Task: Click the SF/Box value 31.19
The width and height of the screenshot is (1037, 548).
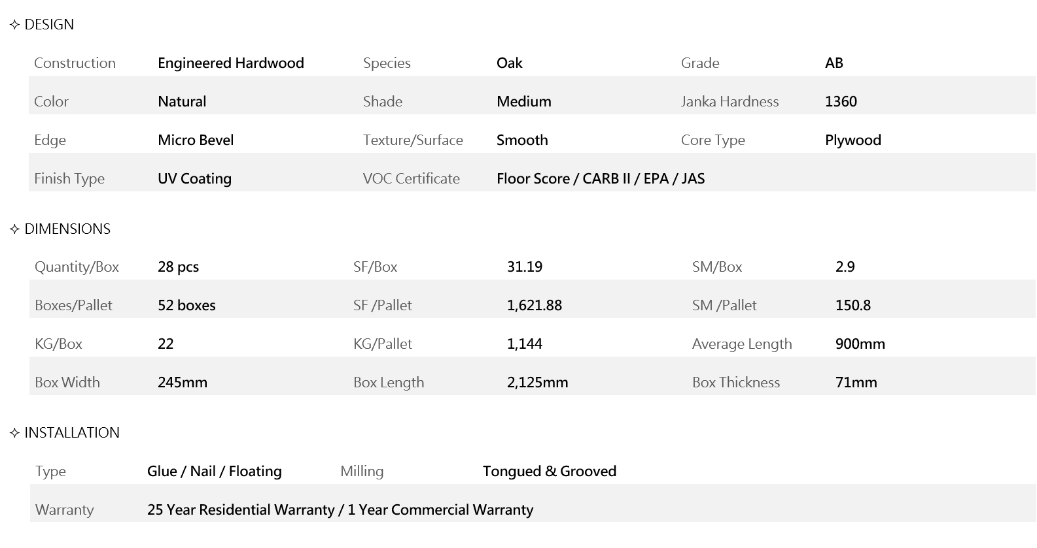Action: (x=525, y=267)
